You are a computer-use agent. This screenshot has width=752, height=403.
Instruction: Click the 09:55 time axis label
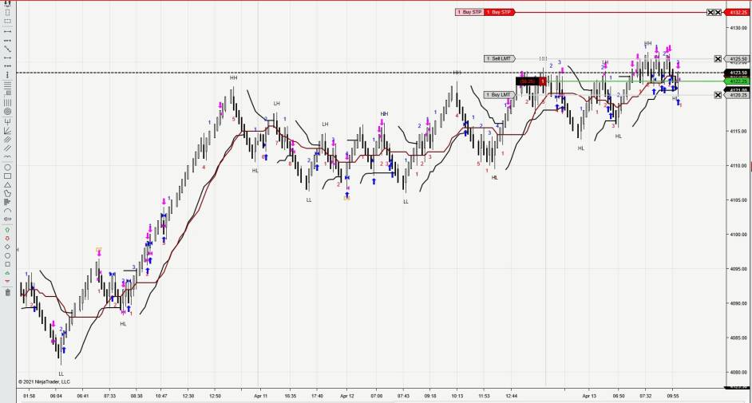[673, 397]
